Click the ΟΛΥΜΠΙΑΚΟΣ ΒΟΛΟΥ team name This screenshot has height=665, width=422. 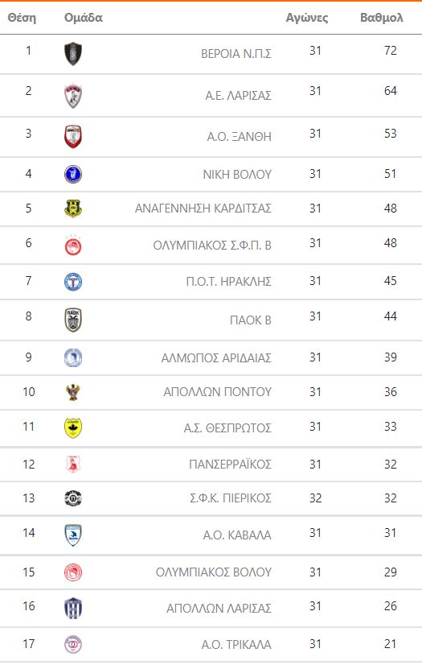click(x=214, y=572)
